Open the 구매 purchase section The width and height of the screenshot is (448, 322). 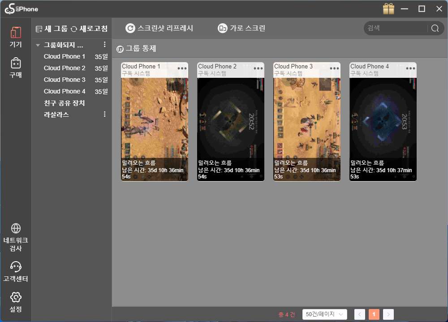pos(16,68)
